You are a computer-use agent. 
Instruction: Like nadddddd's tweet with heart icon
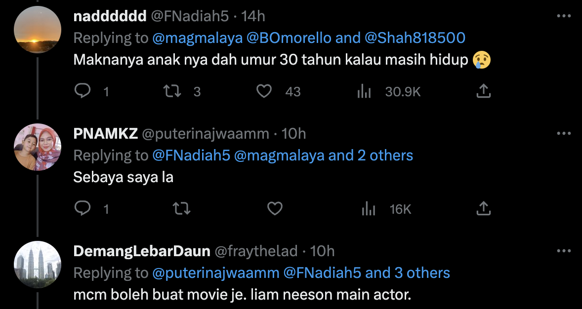265,91
